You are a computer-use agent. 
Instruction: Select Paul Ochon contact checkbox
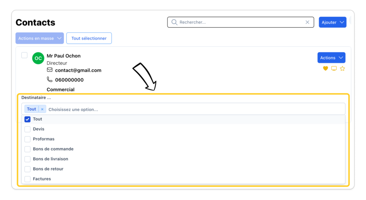[25, 55]
